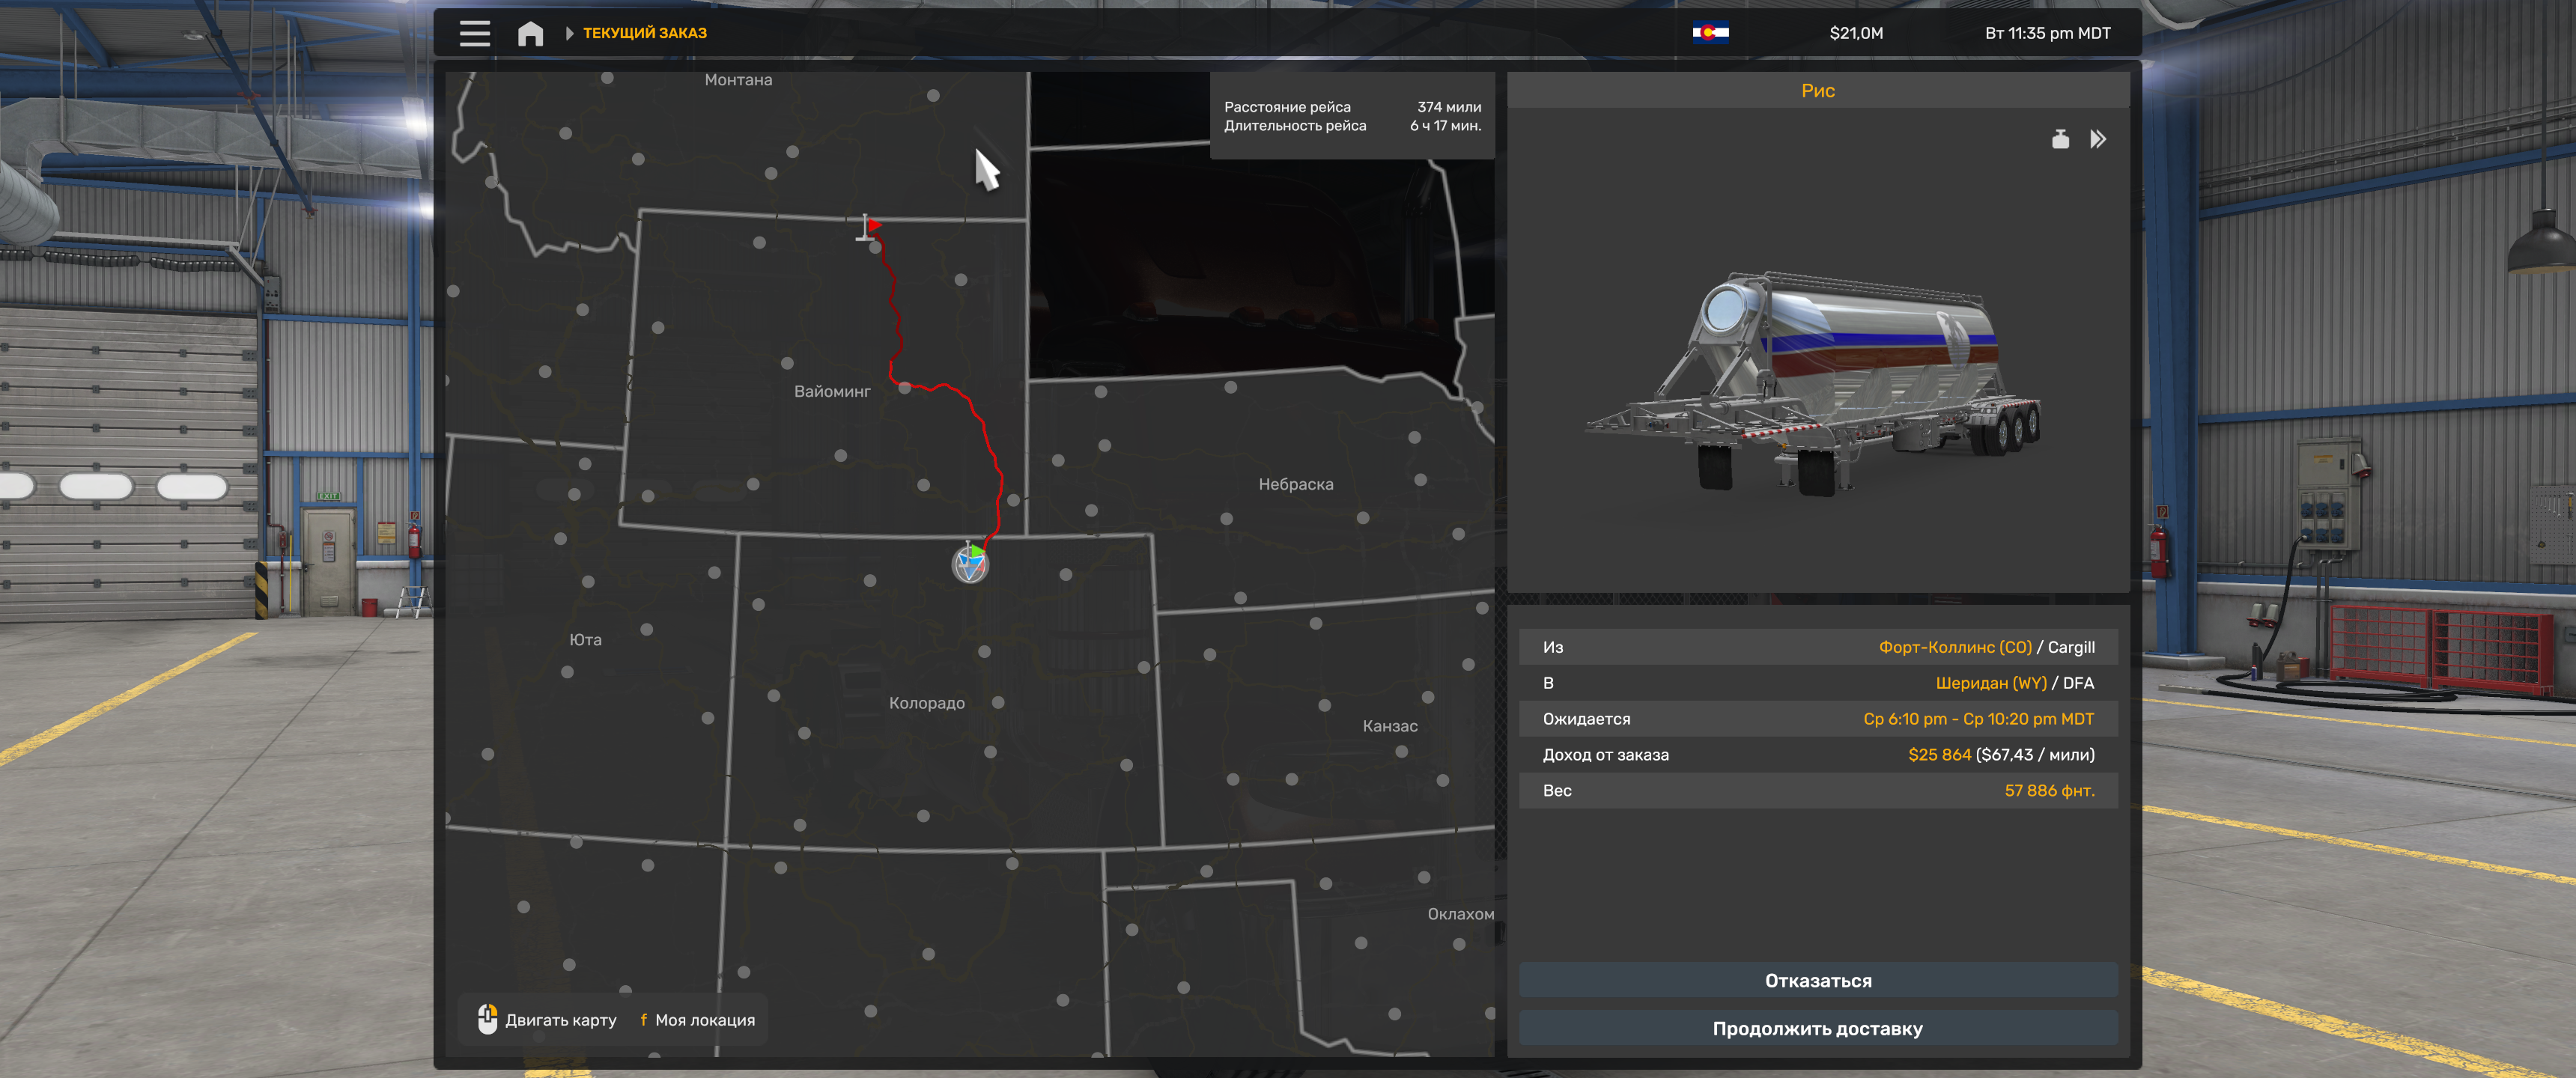This screenshot has height=1078, width=2576.
Task: Click the Ожидается row label
Action: 1586,719
